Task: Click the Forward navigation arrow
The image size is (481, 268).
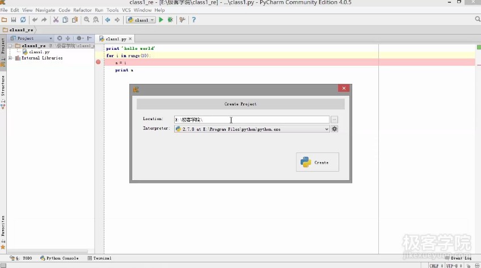Action: click(117, 20)
